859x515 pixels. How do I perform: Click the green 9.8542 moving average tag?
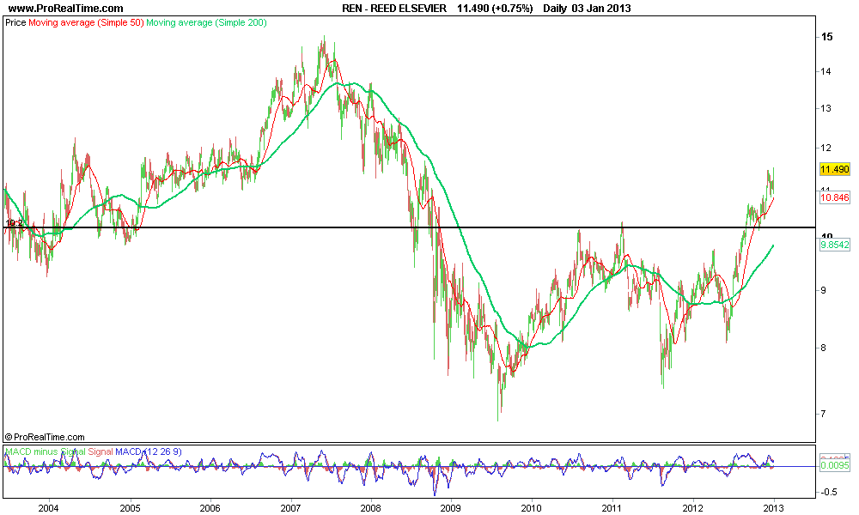tap(834, 245)
